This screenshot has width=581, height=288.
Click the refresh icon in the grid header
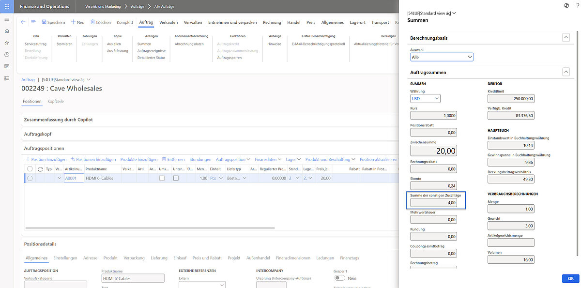[40, 169]
